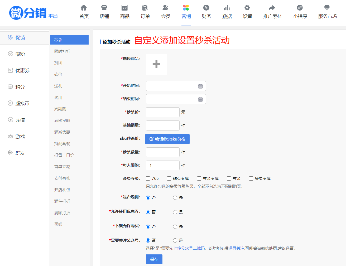
Task: Click the 秒杀价 price input field
Action: [162, 112]
